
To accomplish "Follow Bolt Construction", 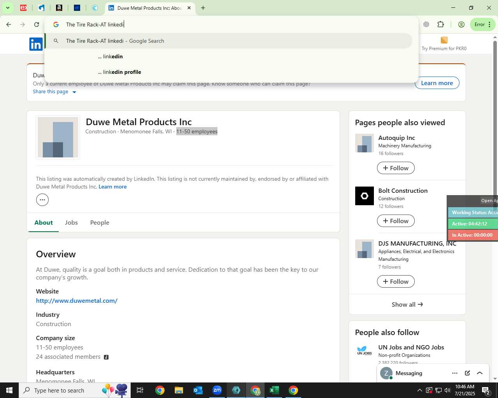I will (x=396, y=221).
